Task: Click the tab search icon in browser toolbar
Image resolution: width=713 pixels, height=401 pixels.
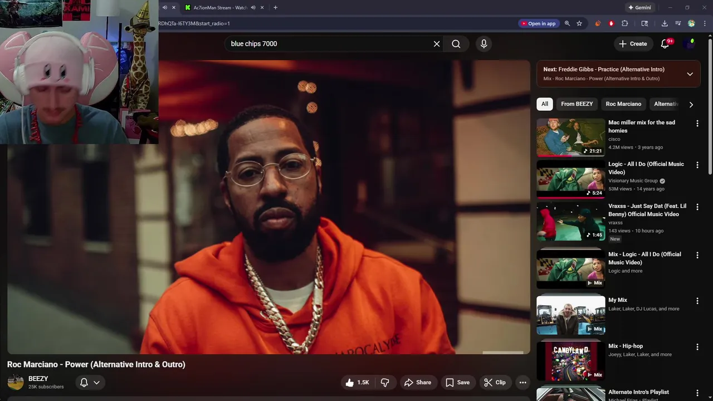Action: point(644,23)
